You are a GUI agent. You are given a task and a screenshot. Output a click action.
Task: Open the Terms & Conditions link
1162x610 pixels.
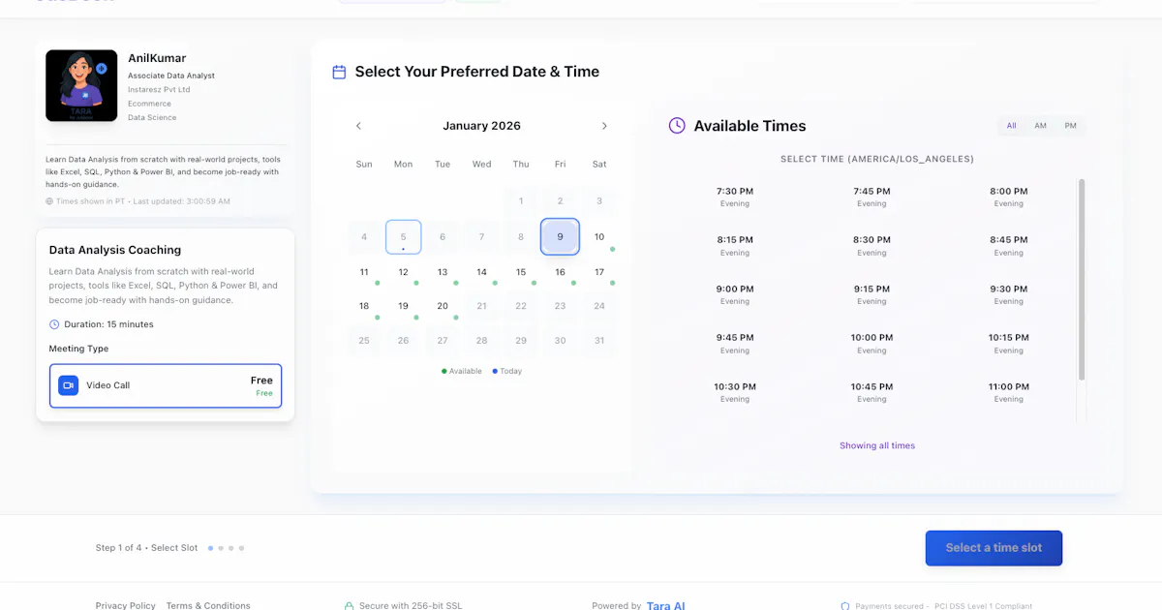[208, 605]
